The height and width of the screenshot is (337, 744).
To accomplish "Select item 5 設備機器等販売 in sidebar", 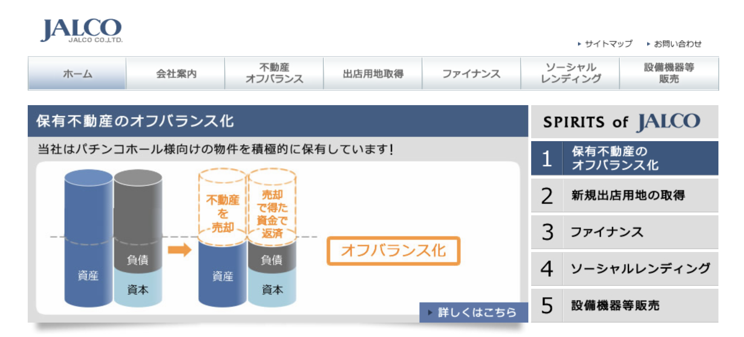I will [x=625, y=306].
